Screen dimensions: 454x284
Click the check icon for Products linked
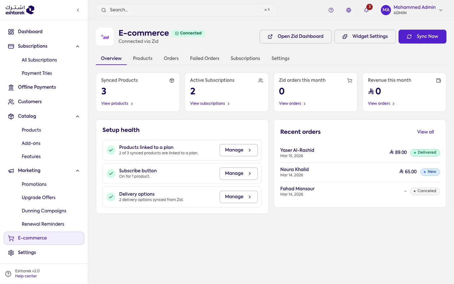111,150
